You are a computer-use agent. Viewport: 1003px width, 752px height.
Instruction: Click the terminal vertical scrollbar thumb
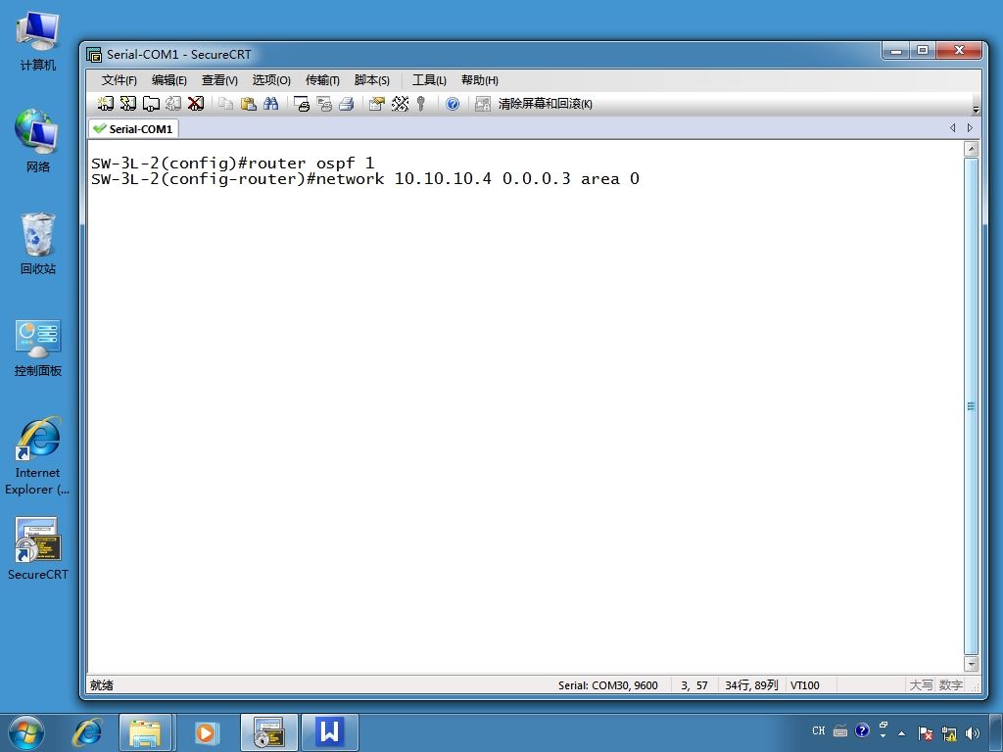pyautogui.click(x=971, y=406)
